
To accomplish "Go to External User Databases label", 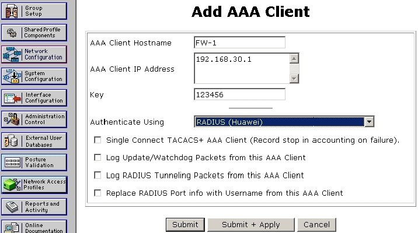I will coord(44,141).
